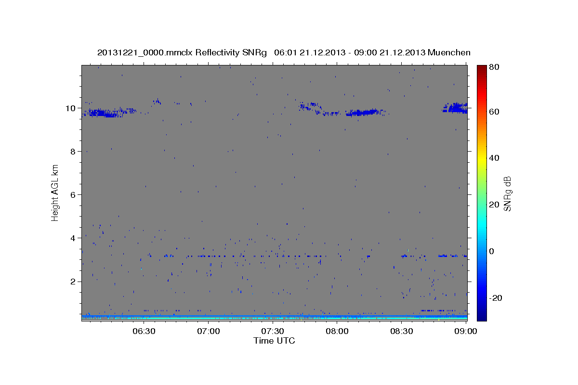Viewport: 578px width, 385px height.
Task: Click colorbar value label 20
Action: (494, 205)
